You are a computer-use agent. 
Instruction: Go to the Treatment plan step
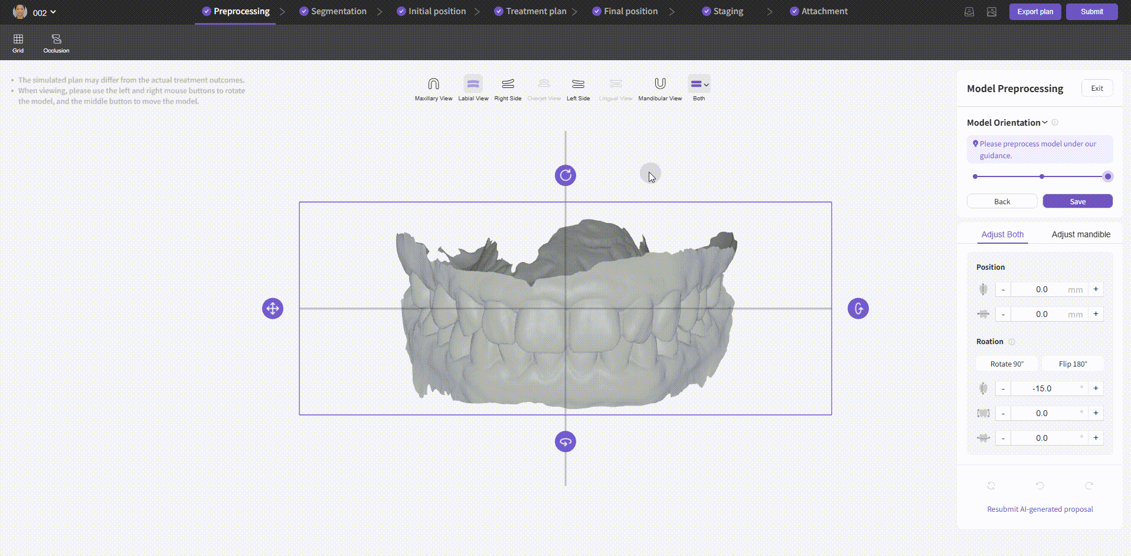tap(530, 11)
